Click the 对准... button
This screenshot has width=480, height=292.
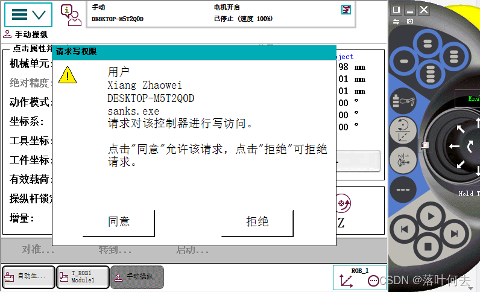coord(38,250)
